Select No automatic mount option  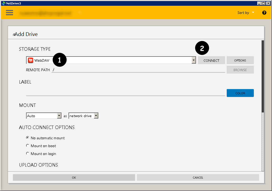click(28, 138)
